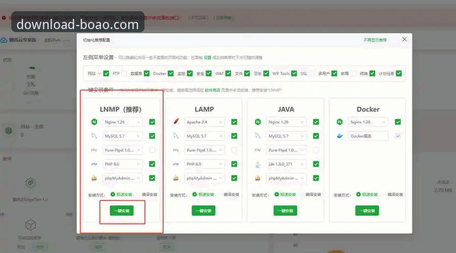This screenshot has width=456, height=253.
Task: Open Nginx 1.26 version dropdown in LNMP
Action: click(x=123, y=122)
